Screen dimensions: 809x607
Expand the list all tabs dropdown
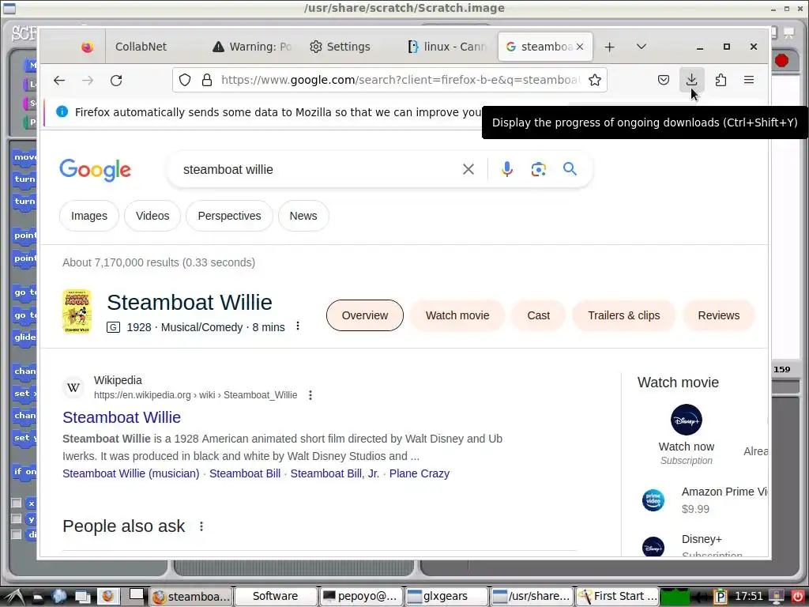pos(642,47)
